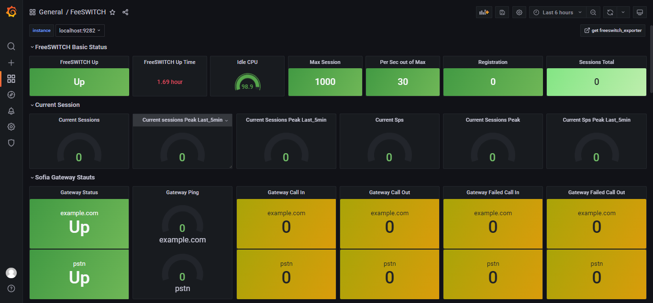653x303 pixels.
Task: Open the Configuration gear in sidebar
Action: pos(11,127)
